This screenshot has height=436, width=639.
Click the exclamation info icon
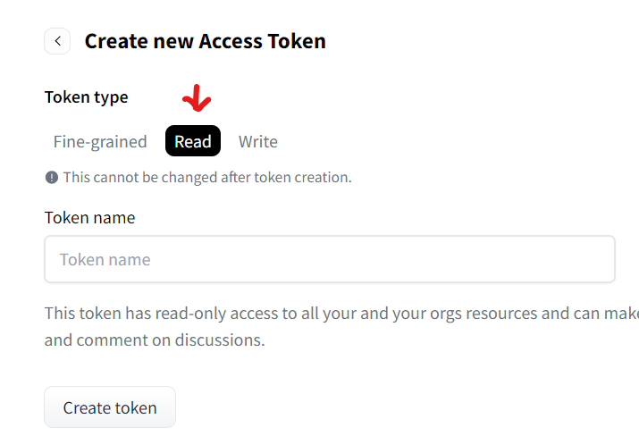[51, 178]
